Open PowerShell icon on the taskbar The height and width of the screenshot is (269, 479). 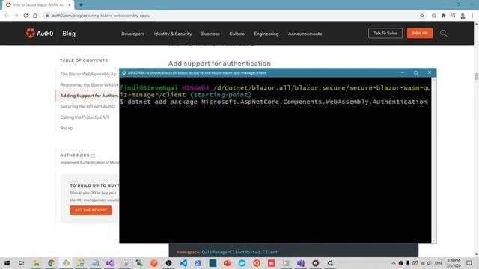[198, 263]
